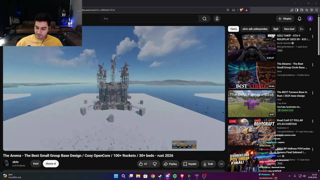Screen dimensions: 320x180
Task: Click the Katıl join button
Action: point(36,164)
